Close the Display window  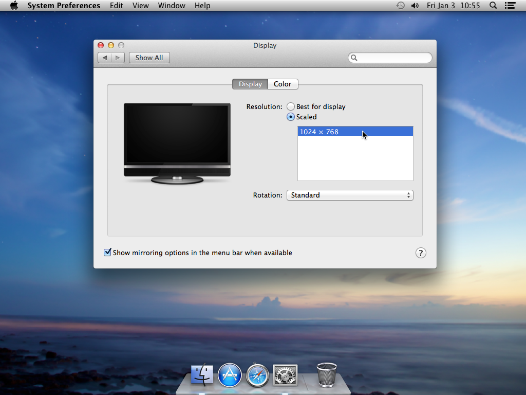pos(101,45)
